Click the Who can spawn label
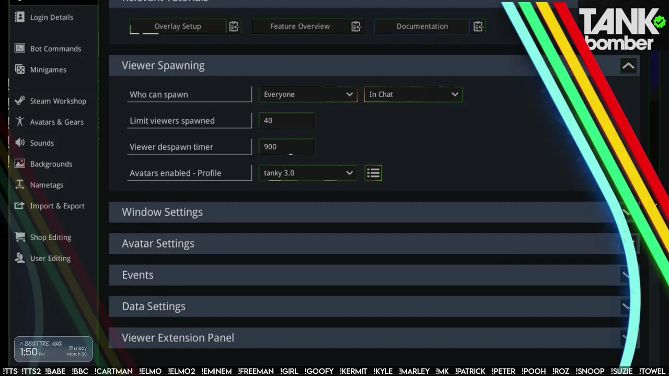669x376 pixels. [x=159, y=95]
